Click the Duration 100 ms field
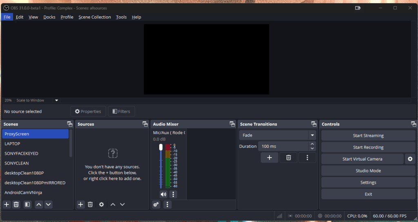This screenshot has height=222, width=418. (283, 146)
